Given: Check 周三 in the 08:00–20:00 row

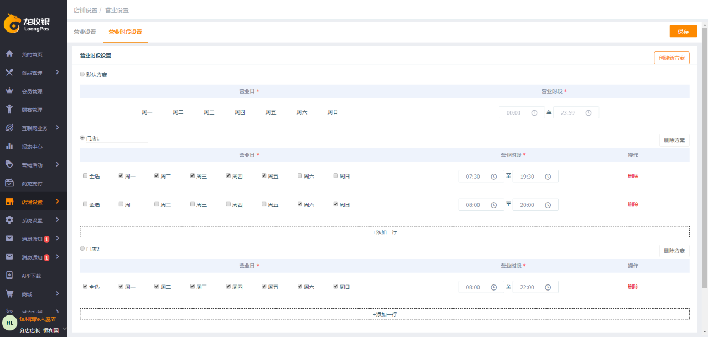Looking at the screenshot, I should 192,204.
